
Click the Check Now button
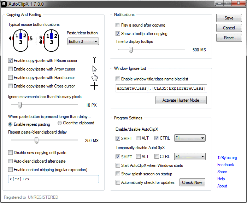pos(192,182)
